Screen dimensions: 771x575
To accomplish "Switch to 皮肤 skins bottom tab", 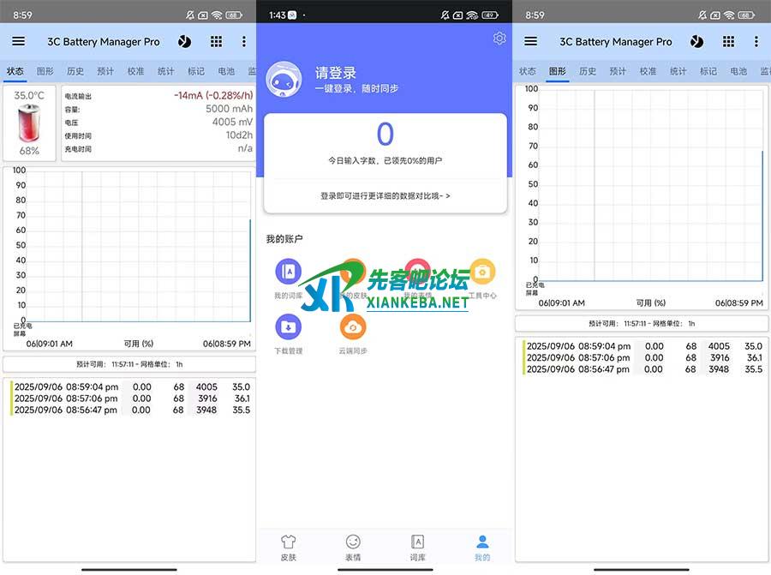I will pos(289,548).
